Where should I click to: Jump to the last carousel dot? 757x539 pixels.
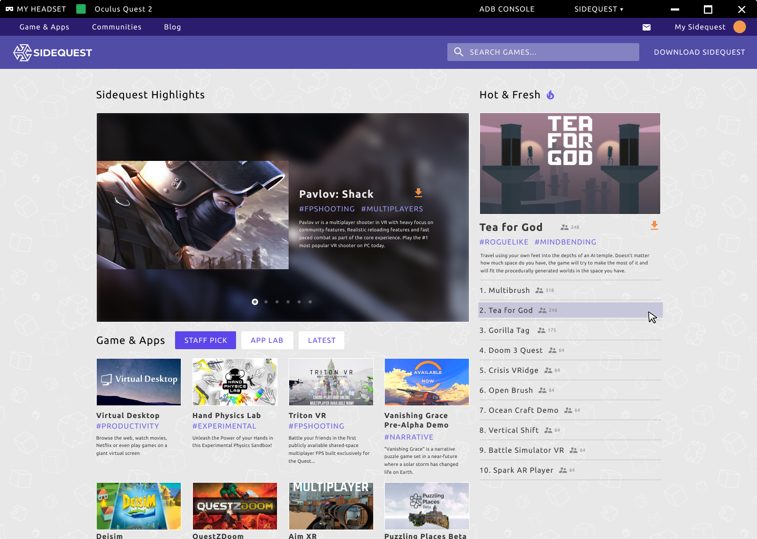coord(310,302)
